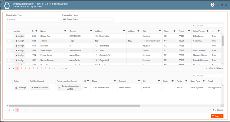Go to page 7 in upper pager
Screen dimensions: 230x122
point(41,68)
